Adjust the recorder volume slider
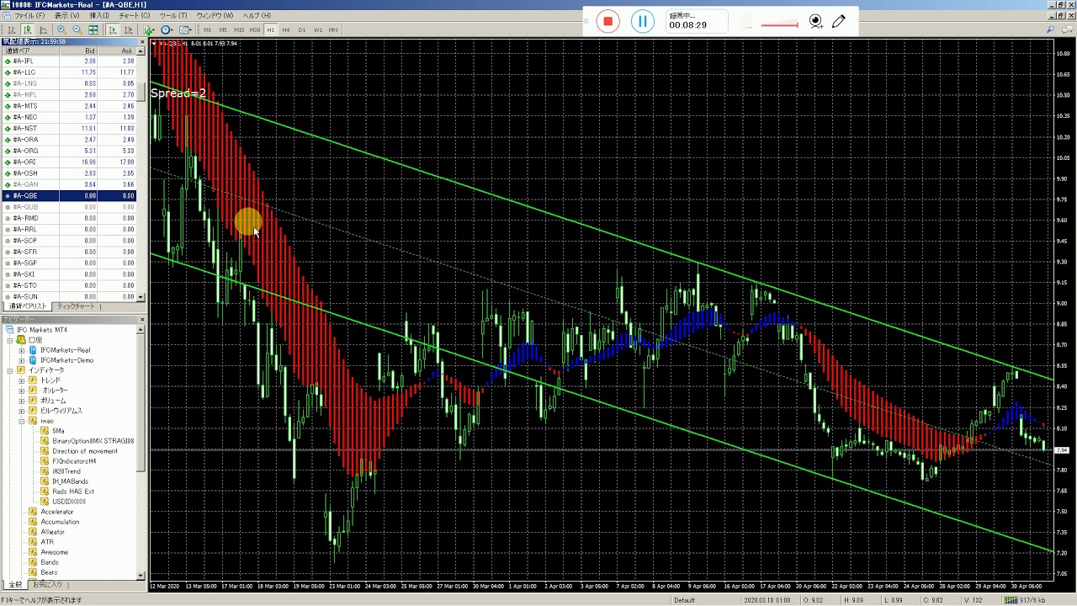The width and height of the screenshot is (1077, 606). (x=779, y=24)
